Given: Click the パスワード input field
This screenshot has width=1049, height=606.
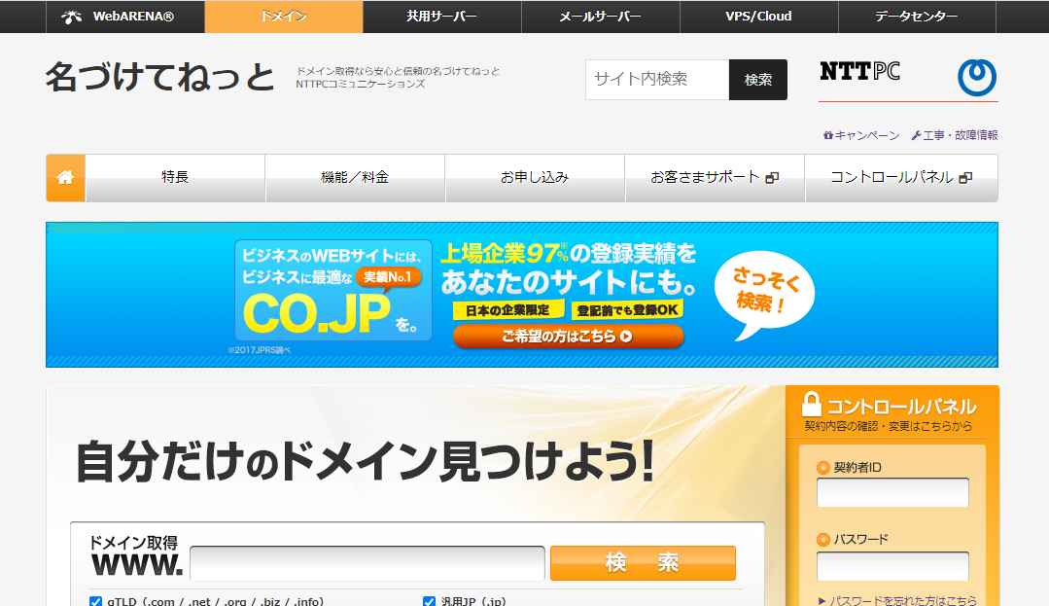Looking at the screenshot, I should click(892, 566).
